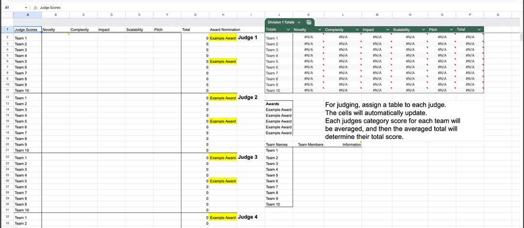The height and width of the screenshot is (228, 524).
Task: Click the Name box showing A1
Action: tap(14, 7)
